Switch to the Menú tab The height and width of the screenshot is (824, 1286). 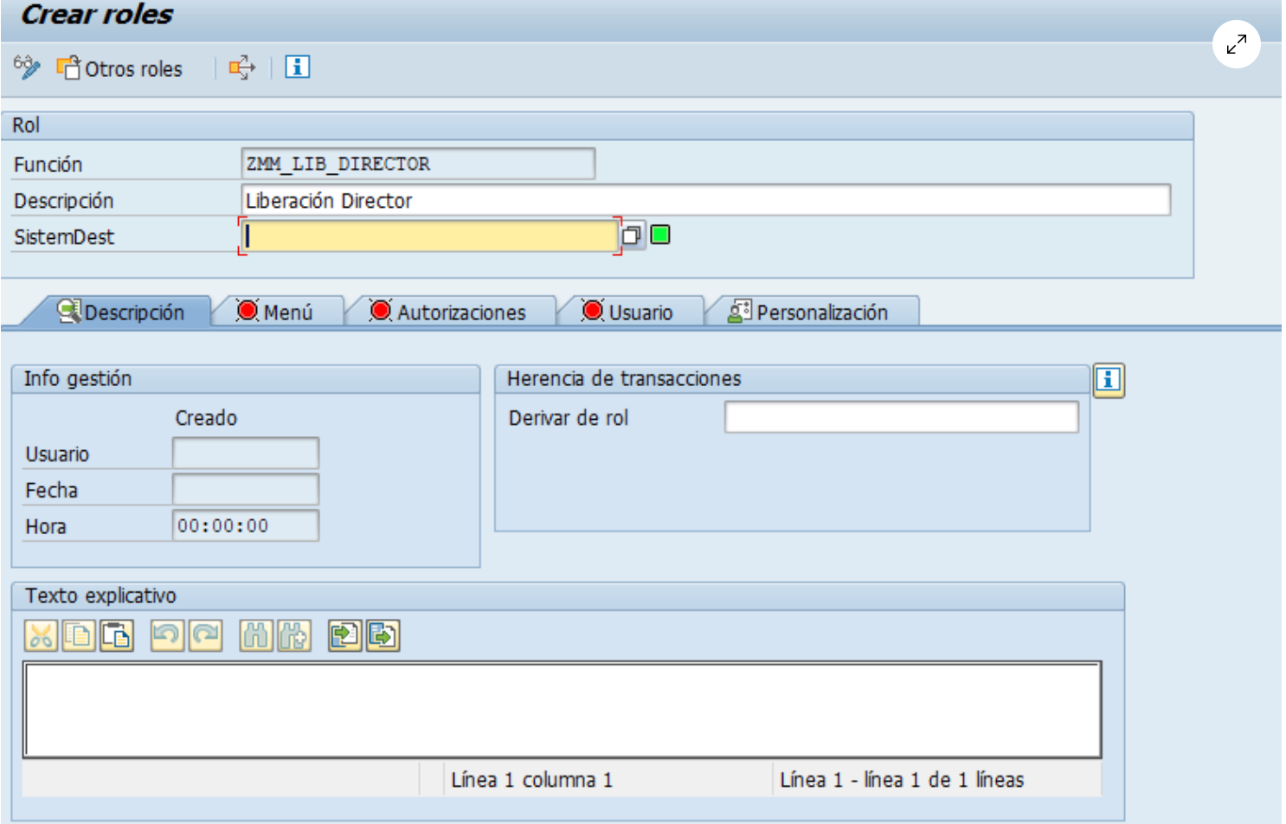(275, 312)
